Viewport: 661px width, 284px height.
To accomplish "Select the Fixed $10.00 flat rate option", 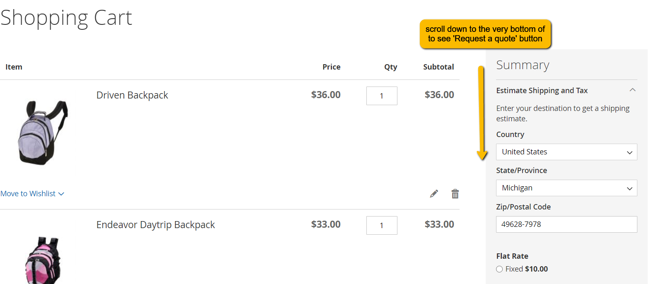I will [499, 269].
